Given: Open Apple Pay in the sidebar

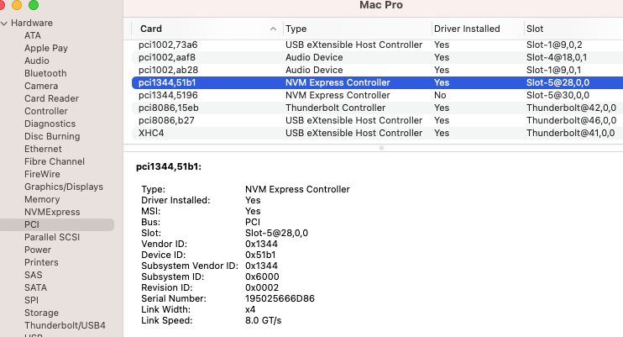Looking at the screenshot, I should [x=46, y=48].
